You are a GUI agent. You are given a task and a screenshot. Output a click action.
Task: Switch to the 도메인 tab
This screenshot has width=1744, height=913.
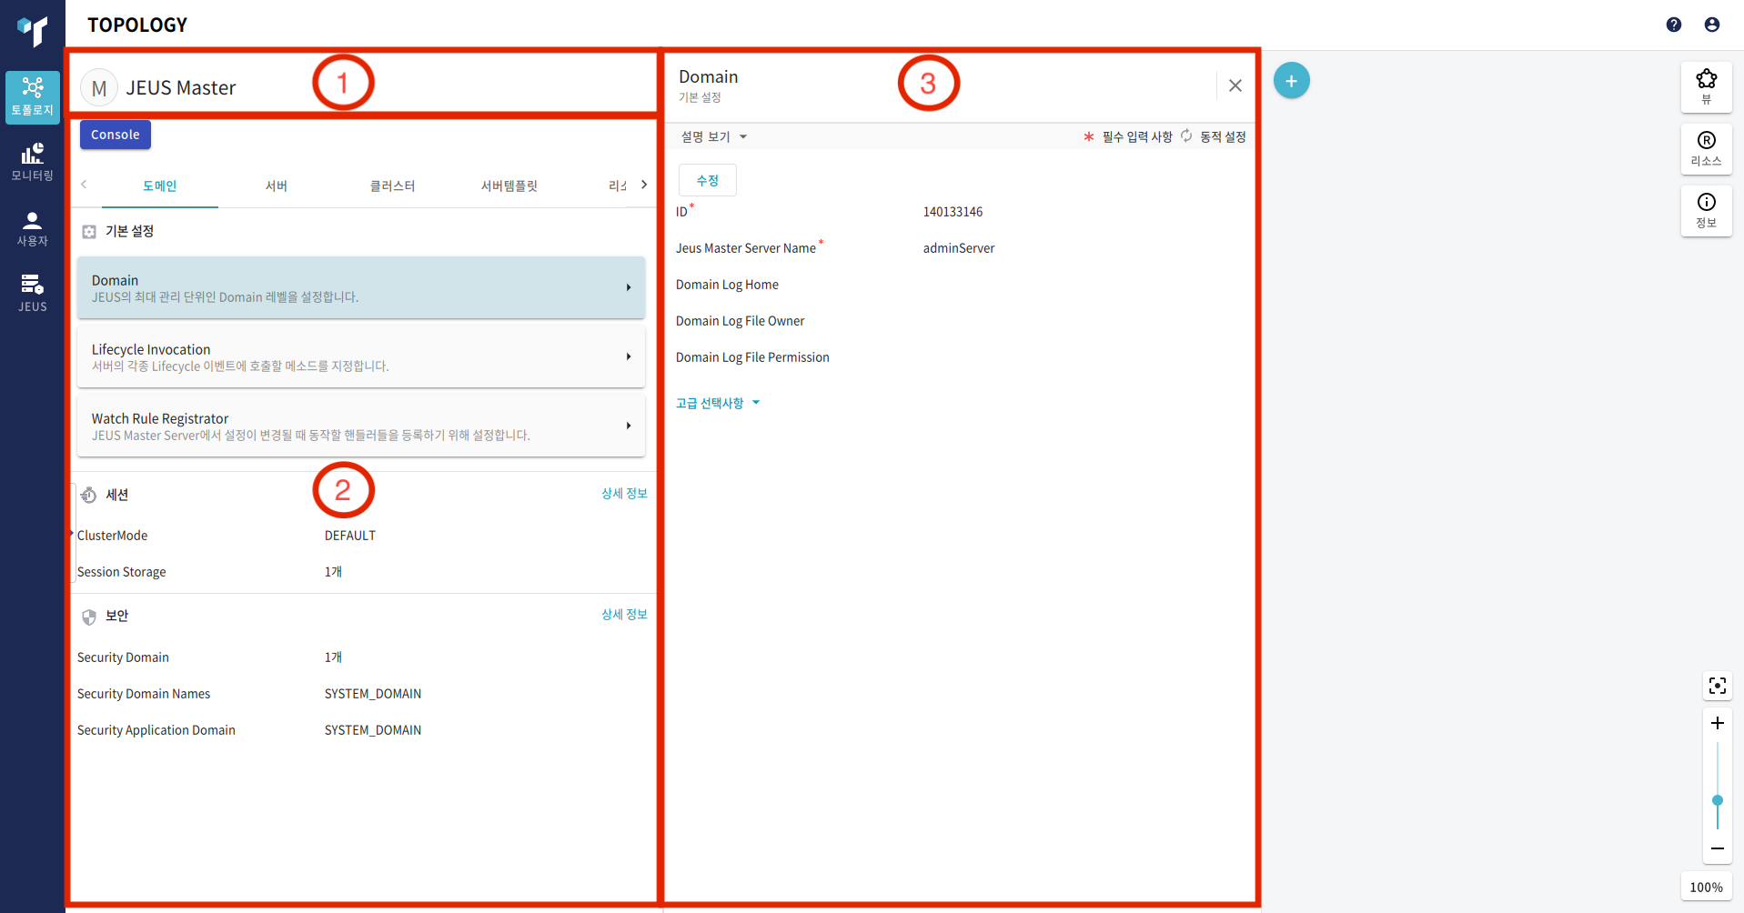(160, 186)
